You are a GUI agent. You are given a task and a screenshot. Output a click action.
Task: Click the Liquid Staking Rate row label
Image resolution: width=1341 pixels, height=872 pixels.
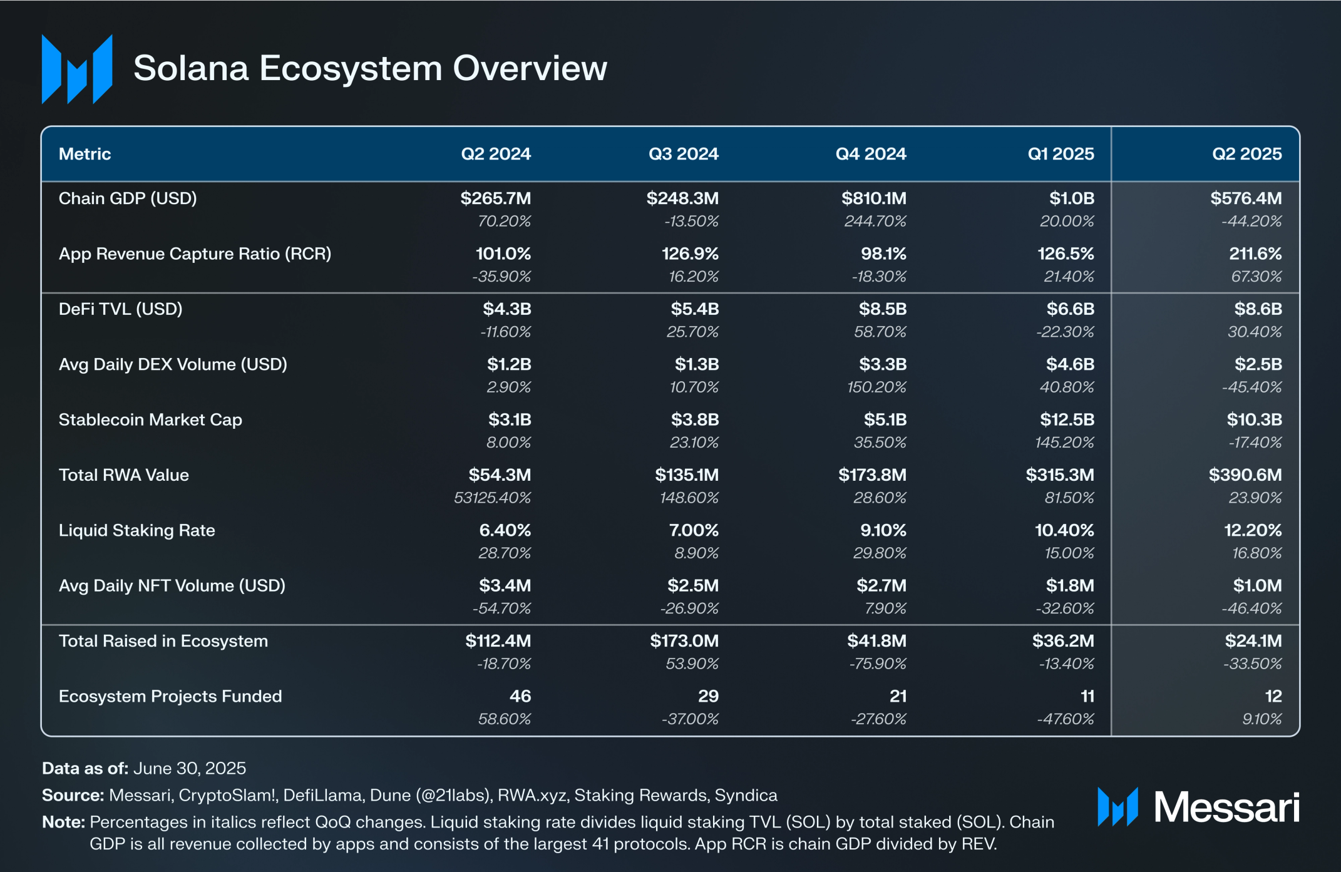tap(136, 531)
